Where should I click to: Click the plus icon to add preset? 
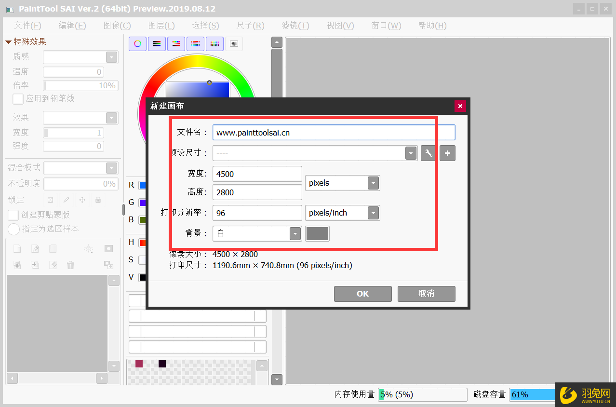click(x=447, y=153)
